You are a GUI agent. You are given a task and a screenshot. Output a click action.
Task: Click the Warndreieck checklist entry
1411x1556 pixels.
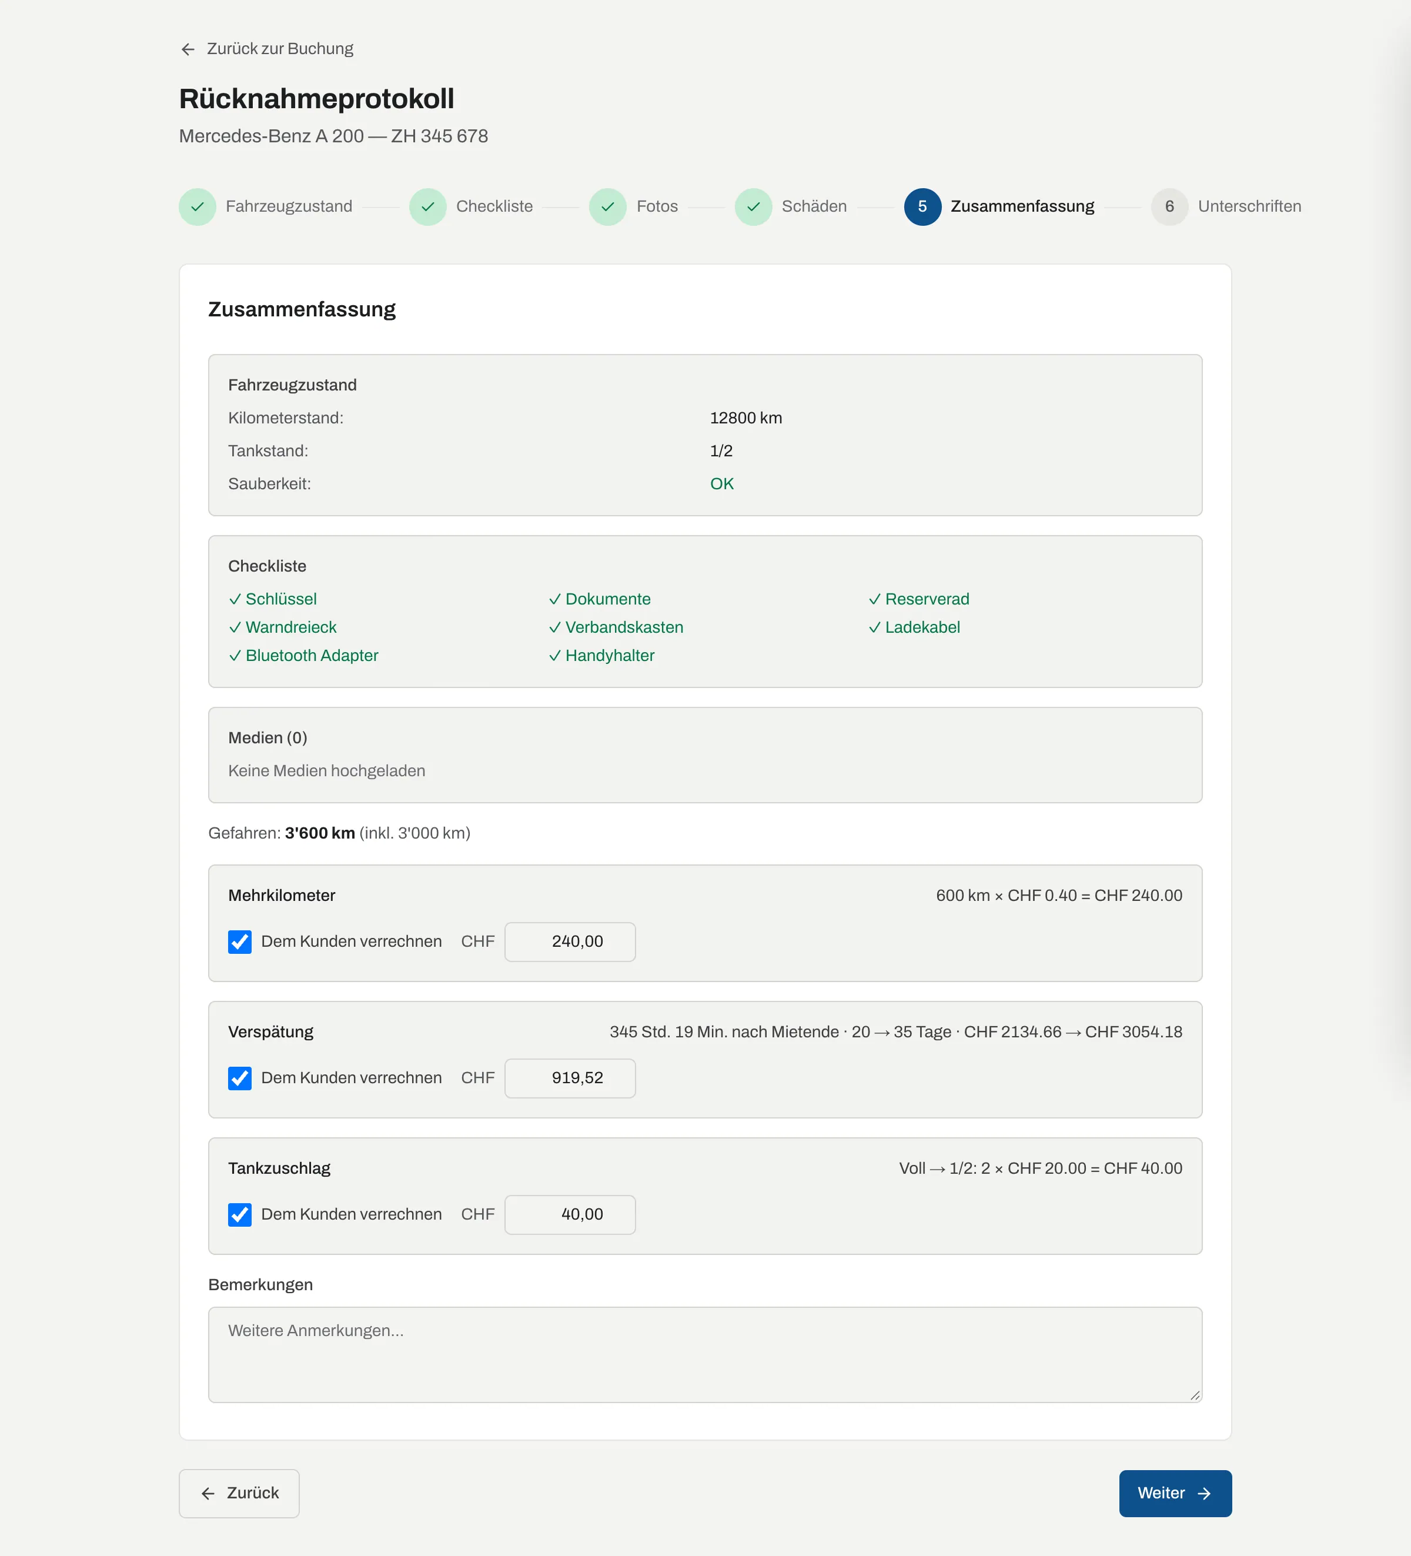pyautogui.click(x=282, y=627)
